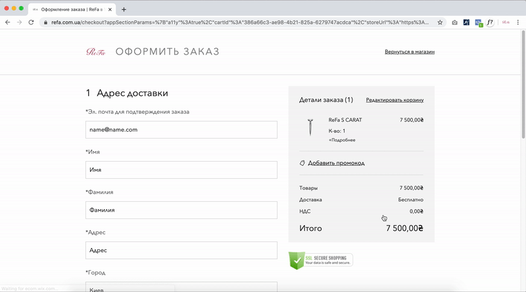Close the checkout tab
526x292 pixels.
(110, 9)
